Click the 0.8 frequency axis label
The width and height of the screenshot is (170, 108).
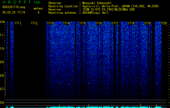2,76
